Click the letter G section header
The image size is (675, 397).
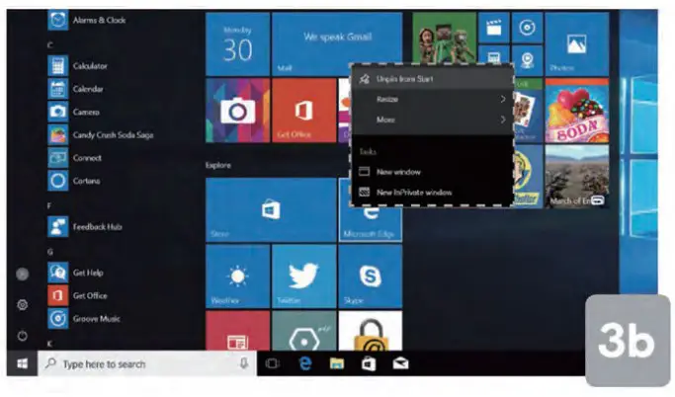pyautogui.click(x=50, y=252)
